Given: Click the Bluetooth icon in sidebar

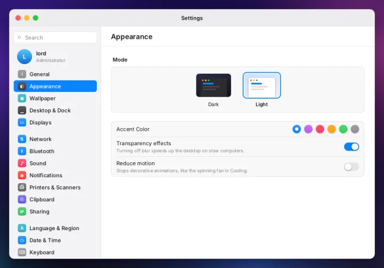Looking at the screenshot, I should [x=22, y=151].
